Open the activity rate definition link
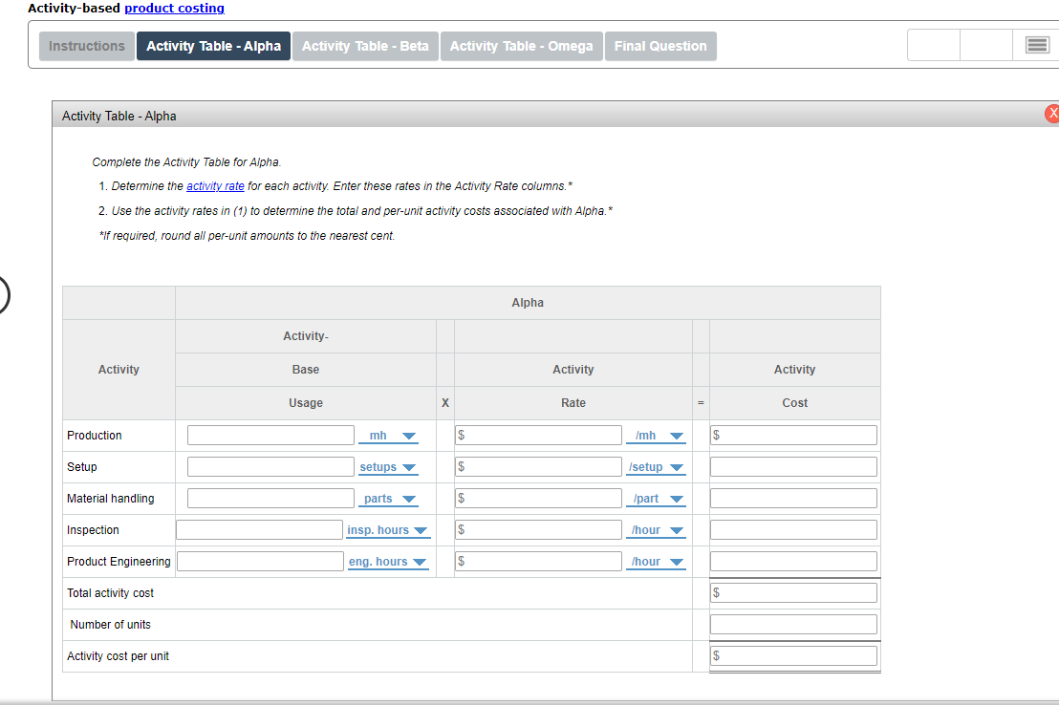Viewport: 1059px width, 706px height. pyautogui.click(x=215, y=185)
